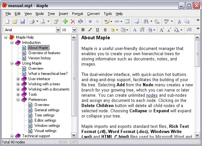Open the Tree menu
Viewport: 202px width, 146px height.
click(51, 14)
